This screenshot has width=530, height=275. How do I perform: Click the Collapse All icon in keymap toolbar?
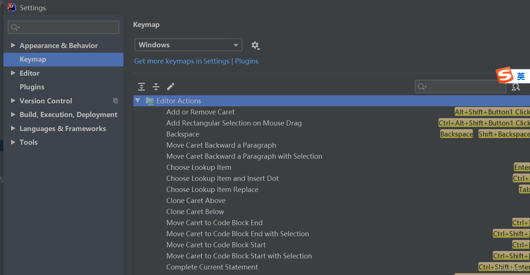[156, 87]
